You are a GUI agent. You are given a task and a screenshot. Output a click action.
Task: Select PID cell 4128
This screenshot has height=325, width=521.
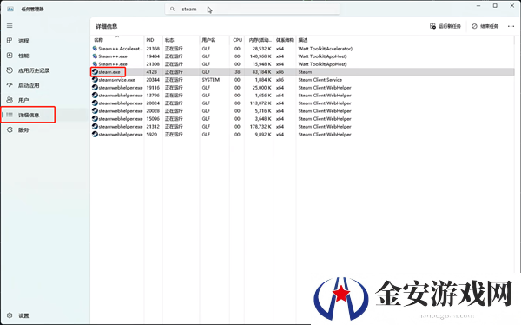[x=151, y=72]
